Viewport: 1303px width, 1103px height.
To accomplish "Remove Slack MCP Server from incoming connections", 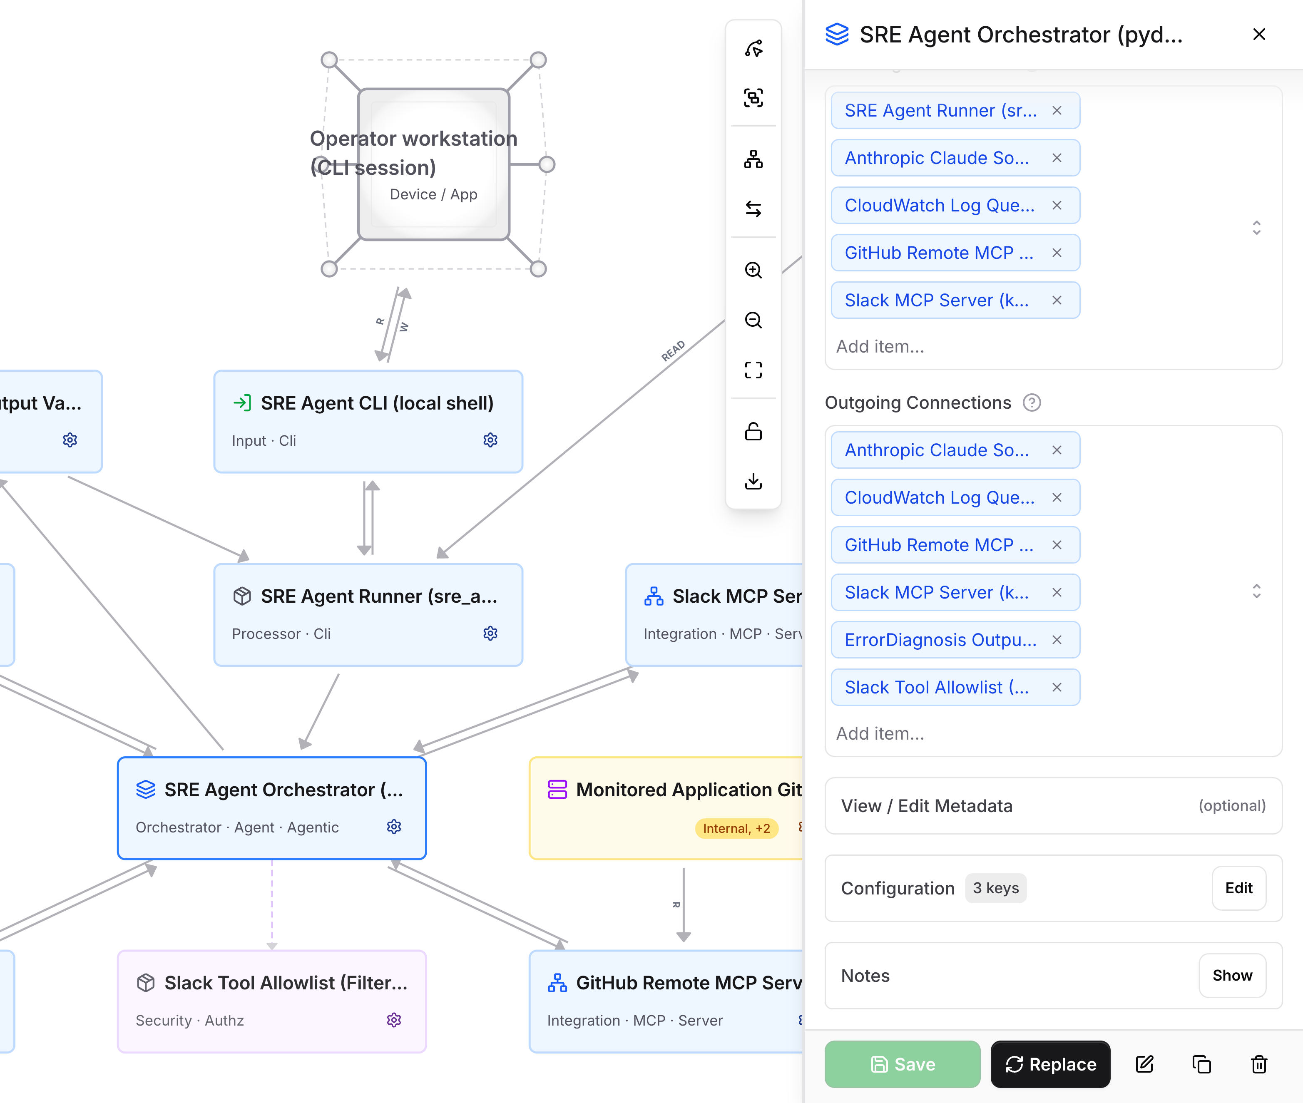I will (x=1057, y=301).
